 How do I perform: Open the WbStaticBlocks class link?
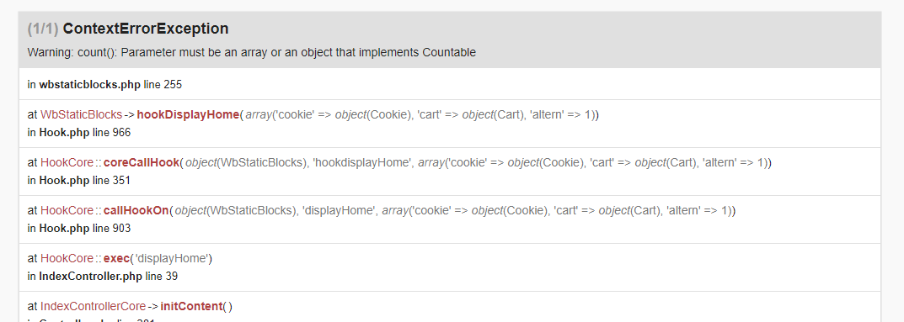[81, 114]
